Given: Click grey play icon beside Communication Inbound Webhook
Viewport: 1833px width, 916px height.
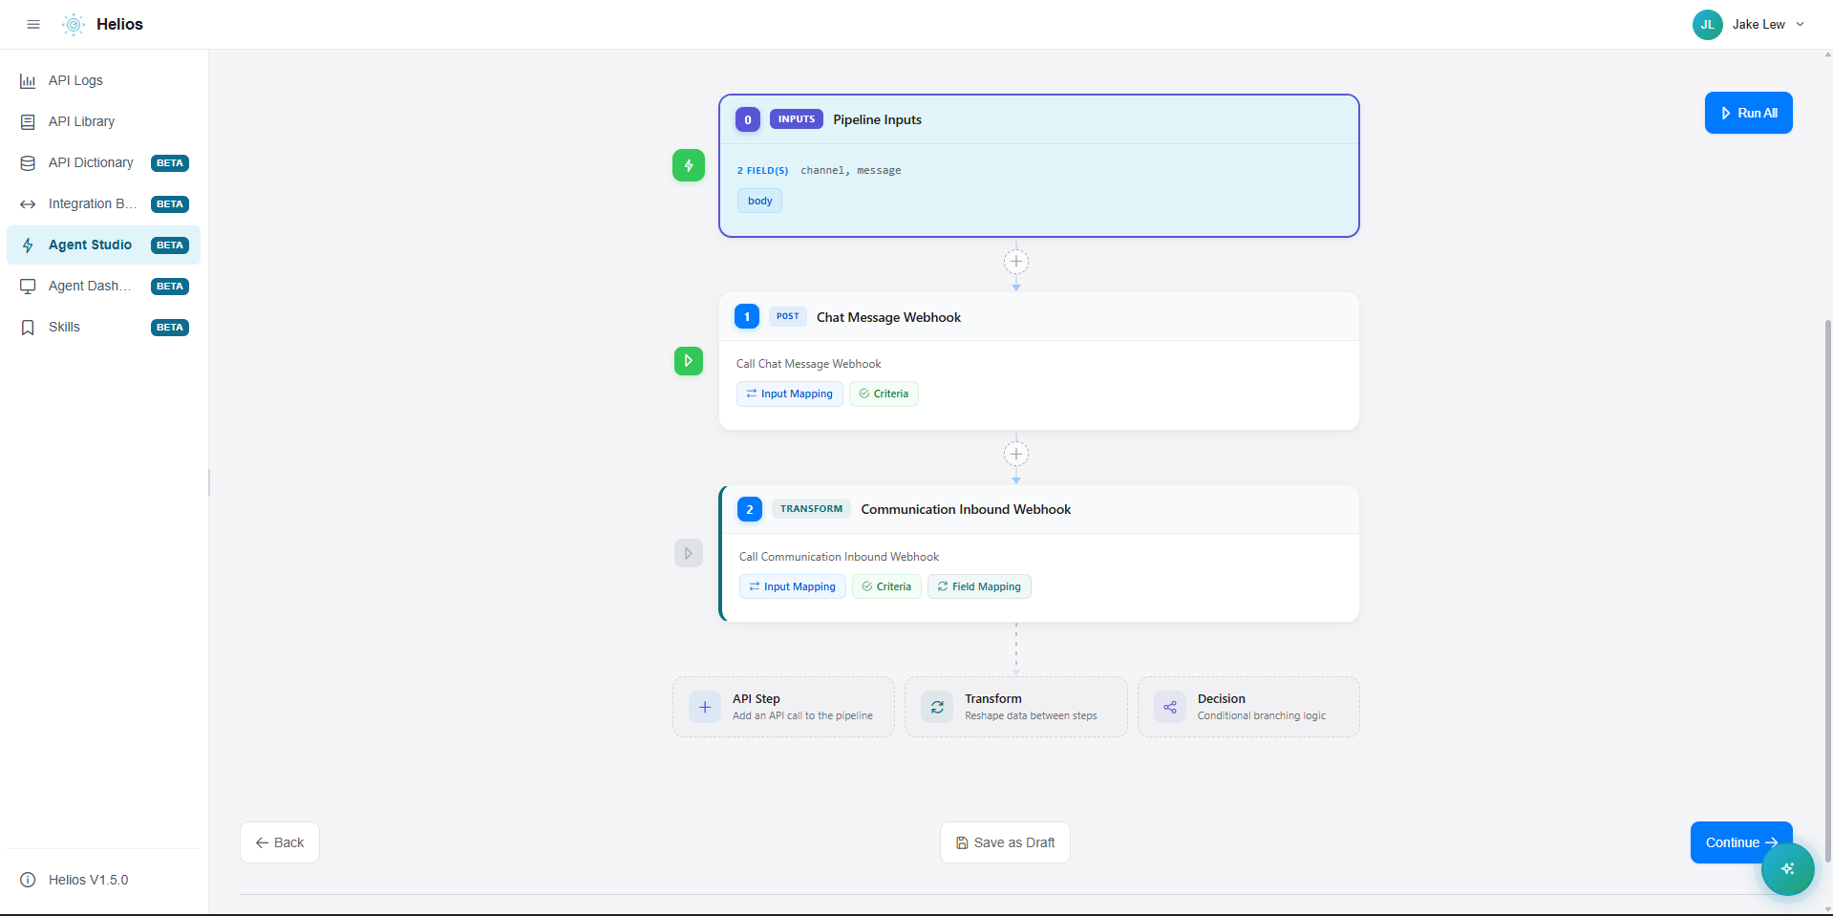Looking at the screenshot, I should (689, 553).
